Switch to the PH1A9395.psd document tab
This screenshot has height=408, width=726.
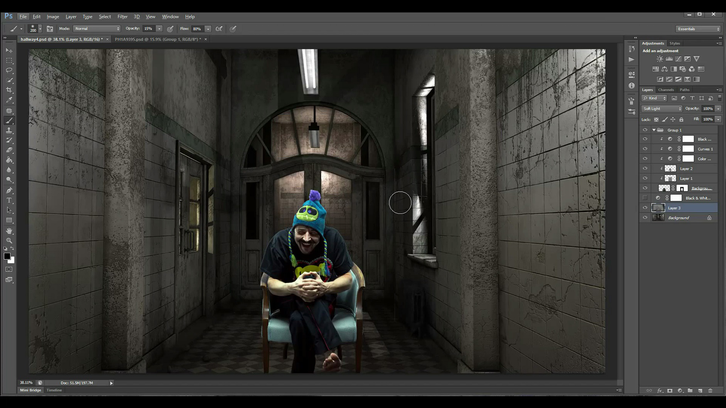tap(158, 39)
